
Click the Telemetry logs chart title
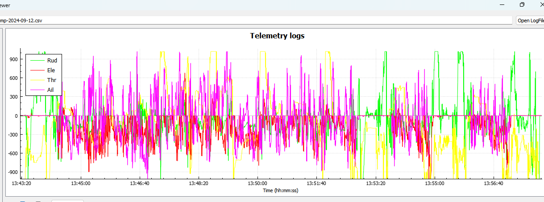(277, 36)
